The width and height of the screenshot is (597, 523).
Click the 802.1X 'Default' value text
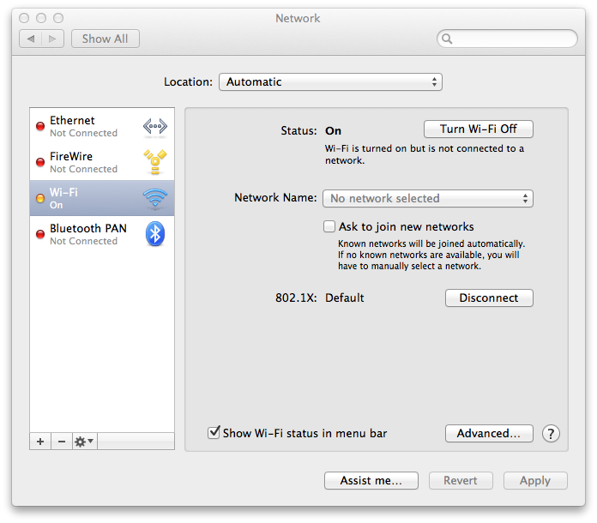pos(345,298)
